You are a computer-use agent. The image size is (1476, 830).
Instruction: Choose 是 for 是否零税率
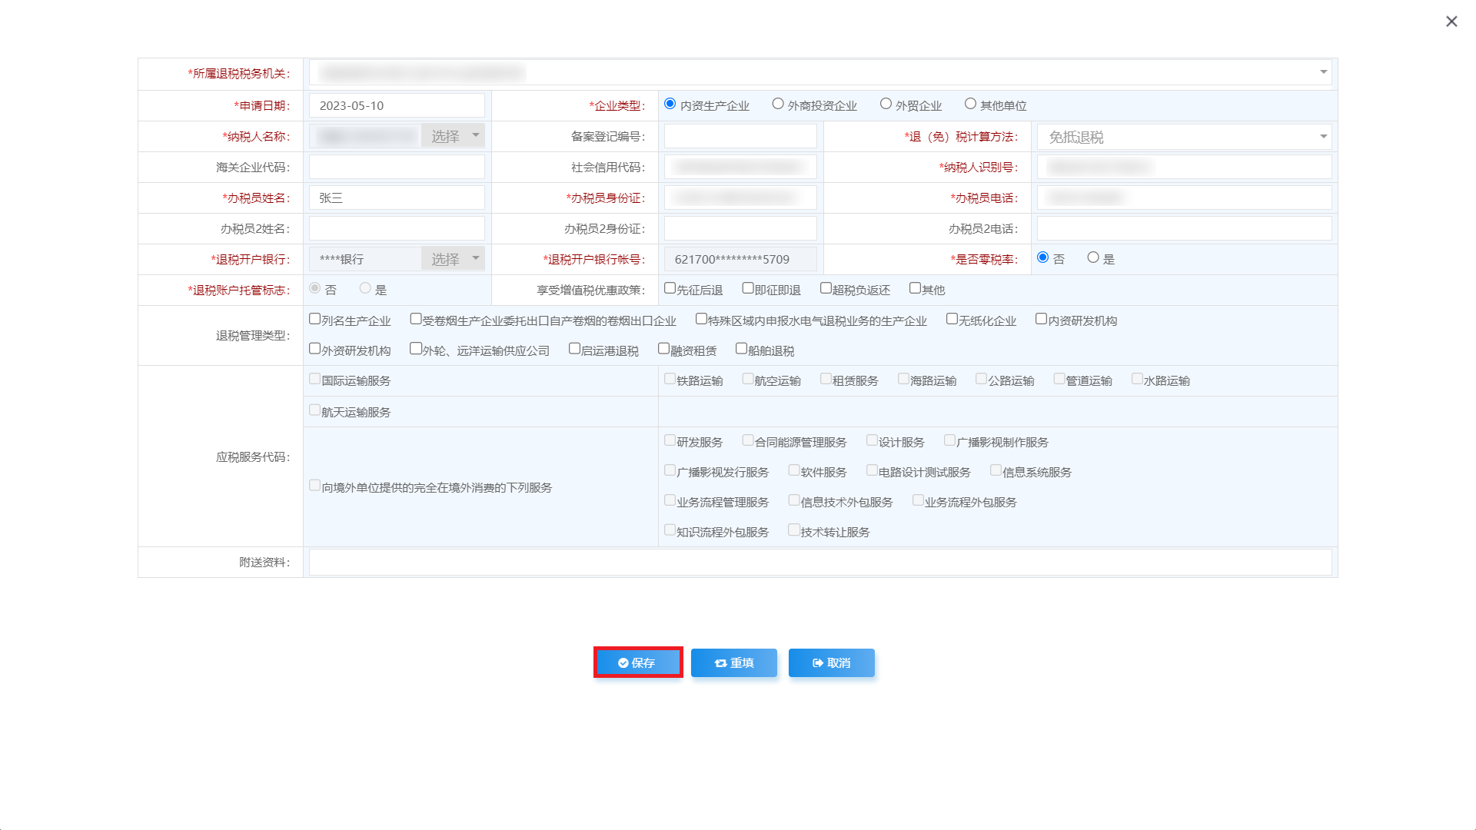[x=1093, y=258]
